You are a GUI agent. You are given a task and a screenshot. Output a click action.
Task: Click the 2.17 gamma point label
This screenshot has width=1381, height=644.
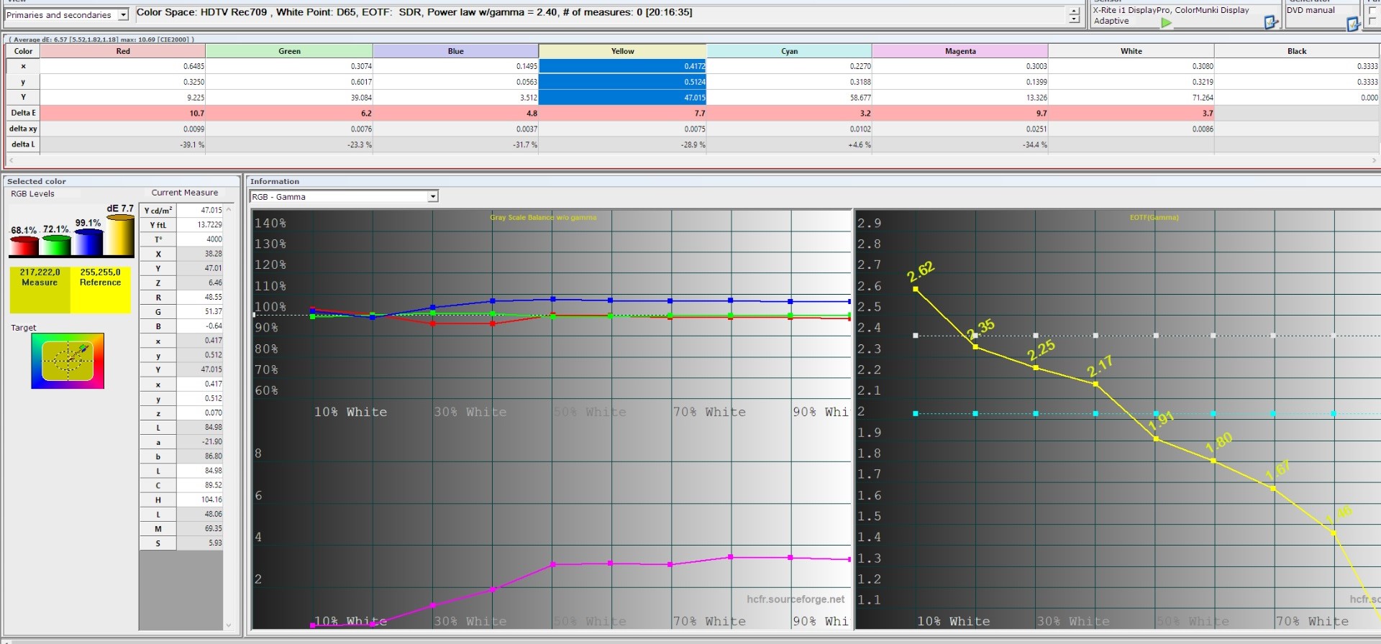(x=1100, y=367)
